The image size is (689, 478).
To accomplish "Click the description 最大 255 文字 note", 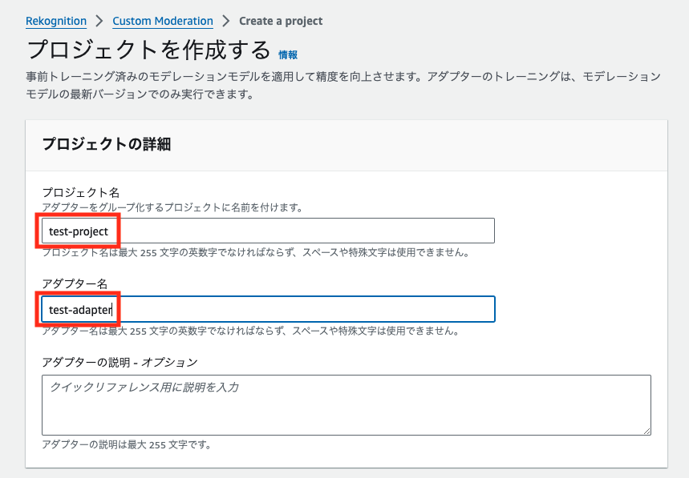I will point(127,444).
